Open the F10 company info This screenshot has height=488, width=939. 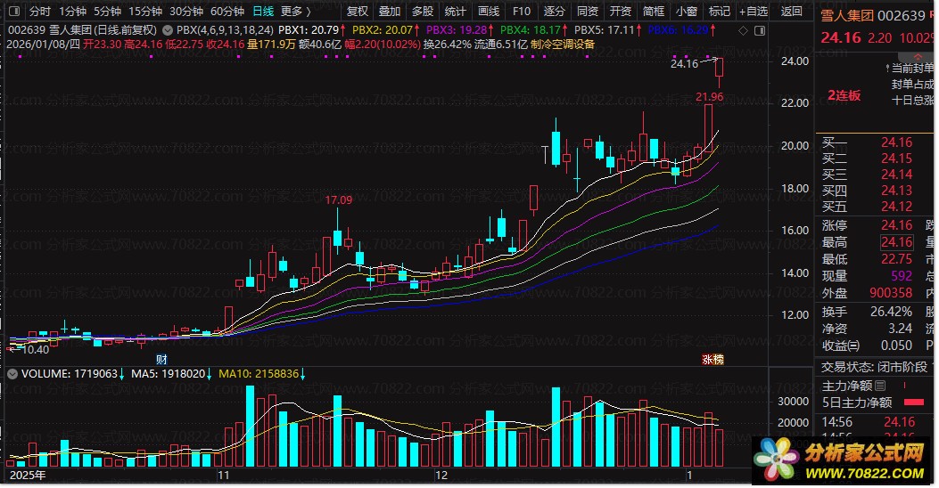click(x=521, y=11)
